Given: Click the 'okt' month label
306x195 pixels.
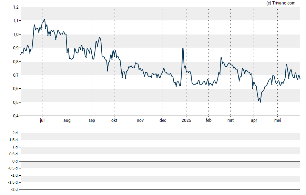Looking at the screenshot, I should coord(114,120).
